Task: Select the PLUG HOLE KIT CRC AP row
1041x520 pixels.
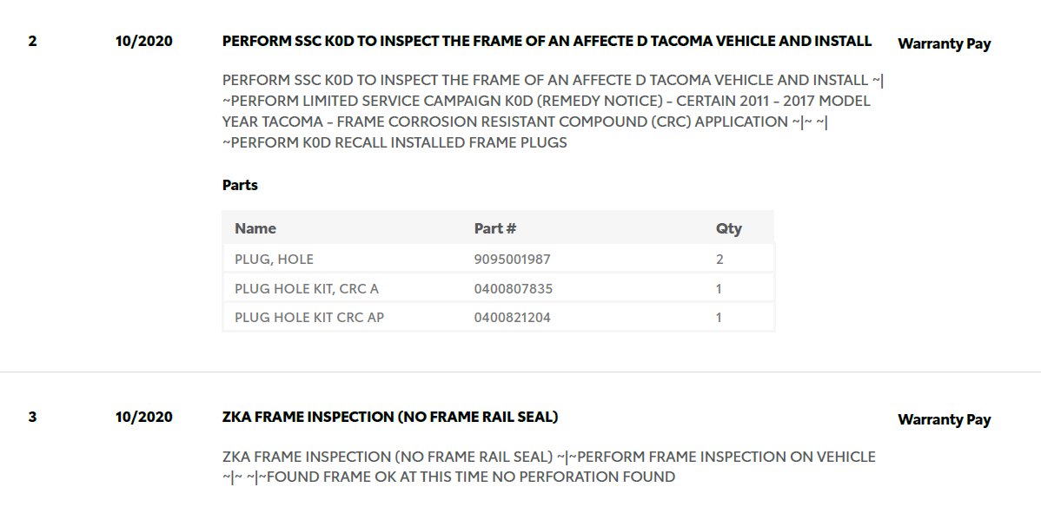Action: click(498, 317)
